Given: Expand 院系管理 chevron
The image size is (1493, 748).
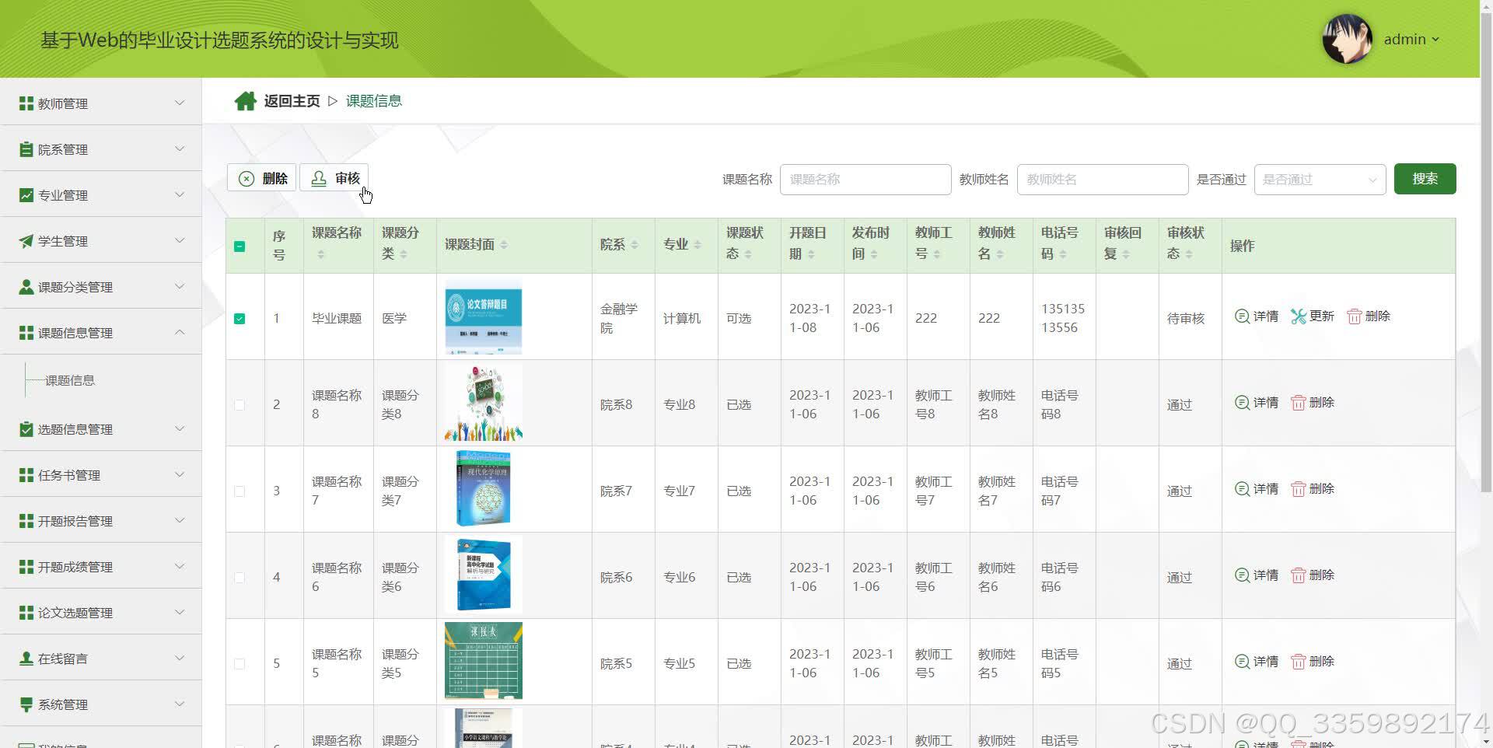Looking at the screenshot, I should (180, 149).
